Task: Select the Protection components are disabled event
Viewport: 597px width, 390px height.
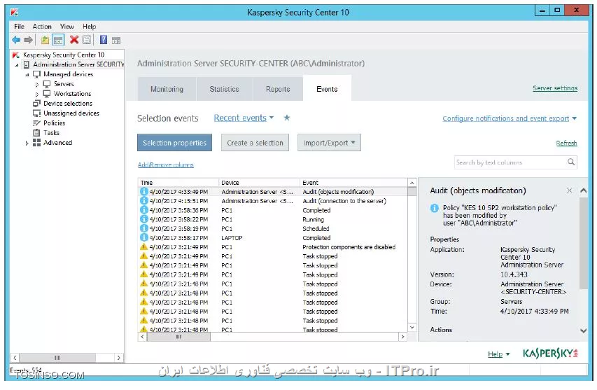Action: [x=273, y=246]
